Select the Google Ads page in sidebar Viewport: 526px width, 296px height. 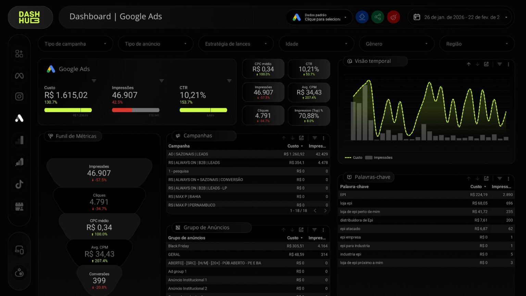coord(19,118)
